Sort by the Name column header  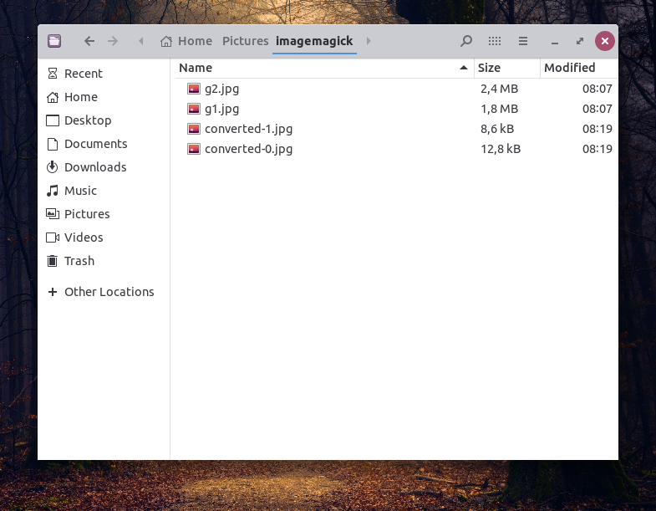tap(324, 68)
